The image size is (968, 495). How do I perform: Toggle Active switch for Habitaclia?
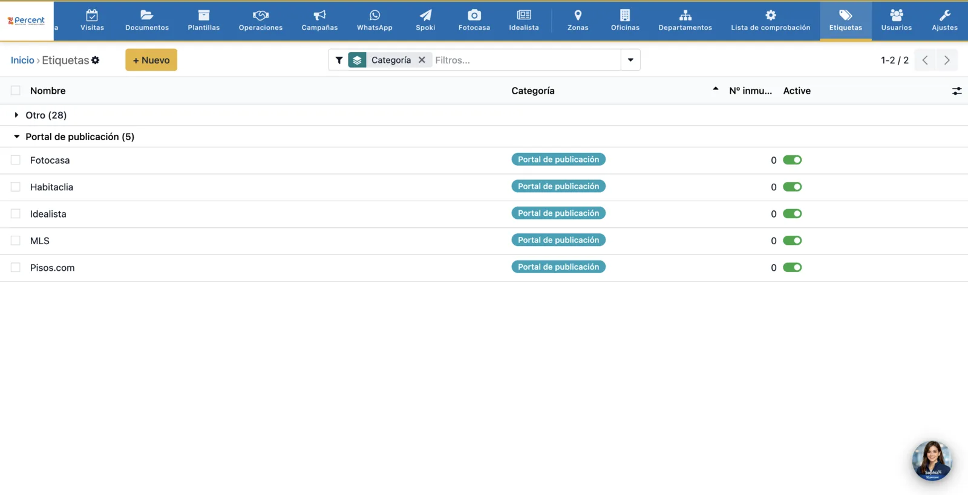793,187
